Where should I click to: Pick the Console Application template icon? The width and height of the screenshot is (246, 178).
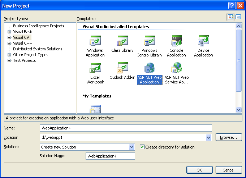177,41
